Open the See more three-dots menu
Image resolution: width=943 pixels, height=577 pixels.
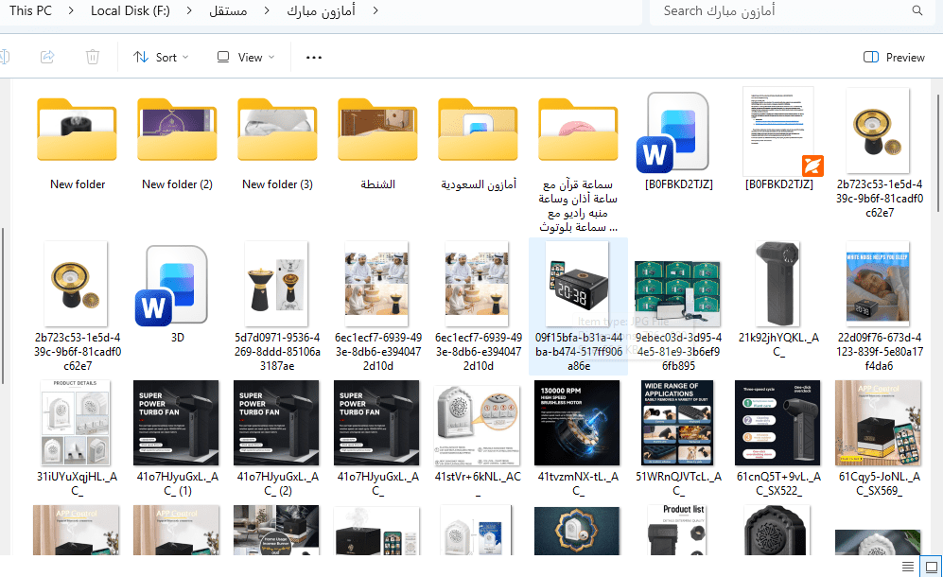tap(314, 57)
